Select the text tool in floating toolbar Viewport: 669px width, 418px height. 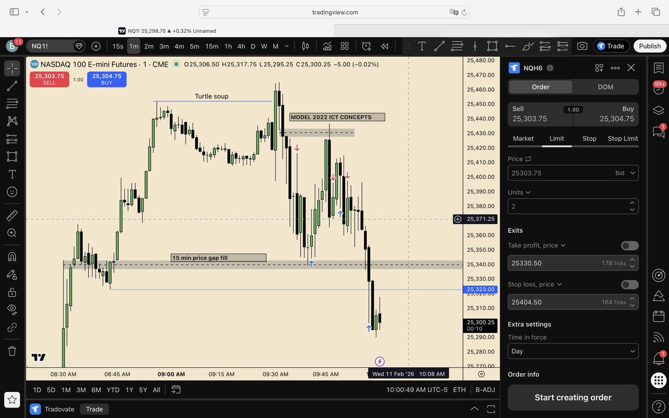[x=422, y=46]
